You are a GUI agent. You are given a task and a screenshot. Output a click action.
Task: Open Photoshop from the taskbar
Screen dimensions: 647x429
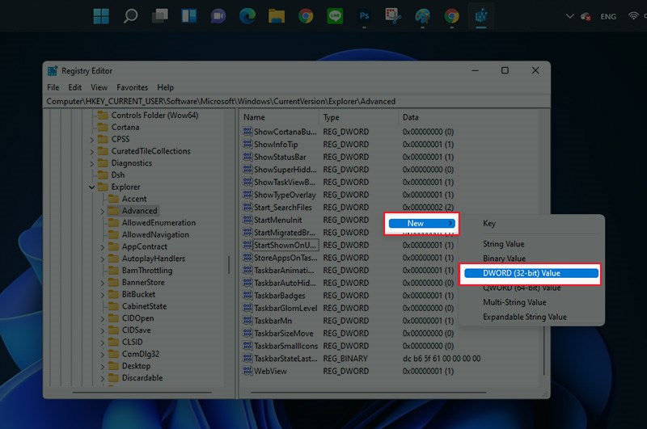coord(365,15)
